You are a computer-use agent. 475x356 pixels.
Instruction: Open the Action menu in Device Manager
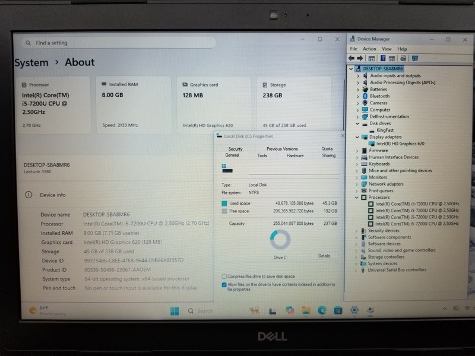(369, 49)
